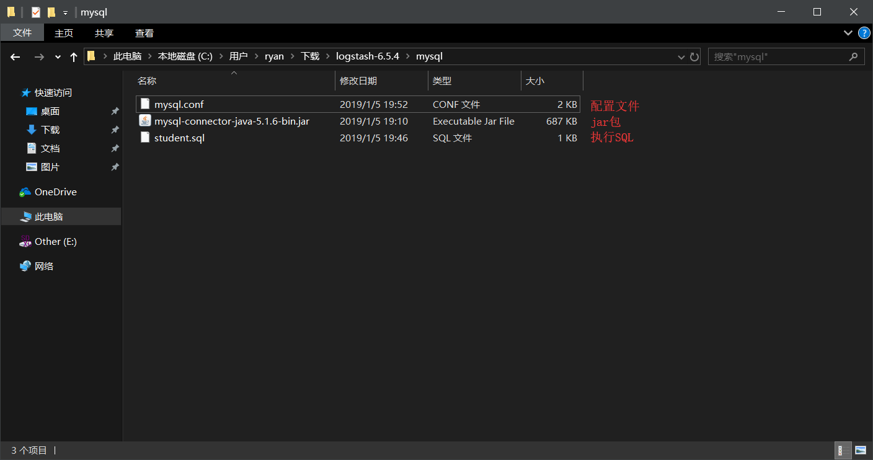Click the Refresh button in address bar

click(x=694, y=56)
